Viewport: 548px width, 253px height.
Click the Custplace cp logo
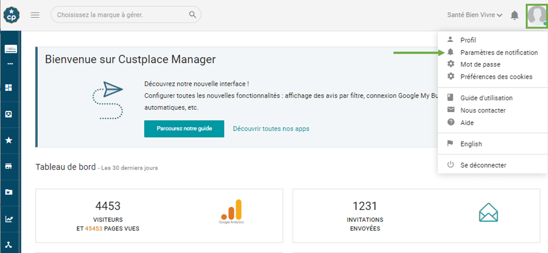coord(11,15)
